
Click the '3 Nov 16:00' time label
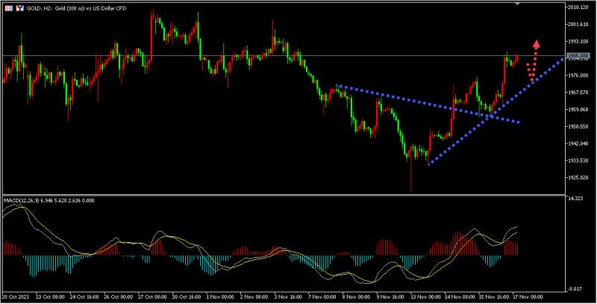(287, 297)
